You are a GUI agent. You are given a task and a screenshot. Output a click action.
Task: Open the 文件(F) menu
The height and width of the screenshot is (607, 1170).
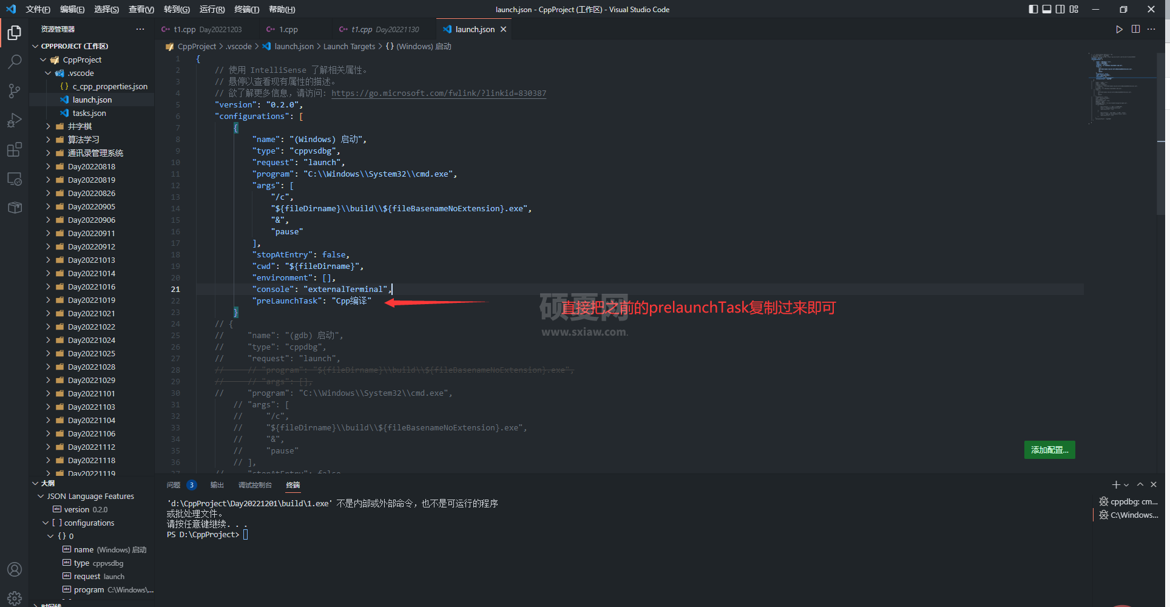(38, 9)
